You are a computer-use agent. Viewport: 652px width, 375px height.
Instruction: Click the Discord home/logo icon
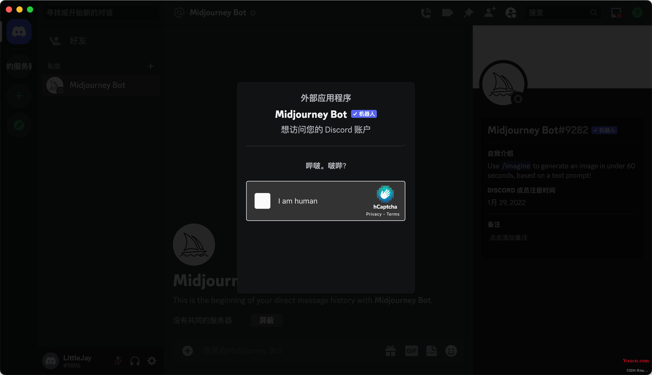[x=19, y=32]
